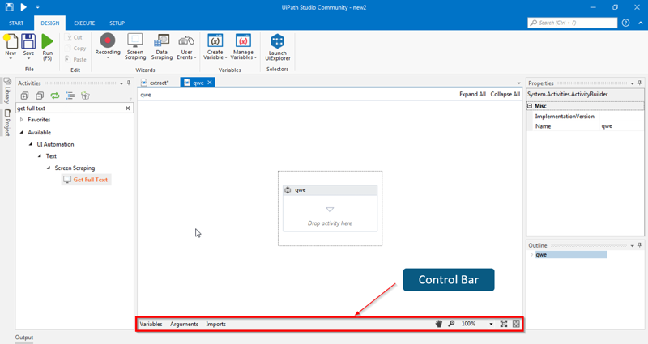Switch to the SETUP ribbon tab
The image size is (648, 344).
(x=117, y=23)
